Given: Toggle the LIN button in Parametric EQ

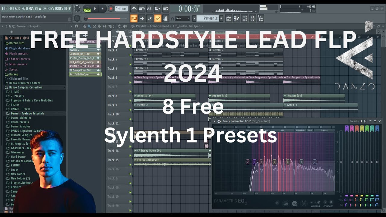Looking at the screenshot, I should coord(286,204).
